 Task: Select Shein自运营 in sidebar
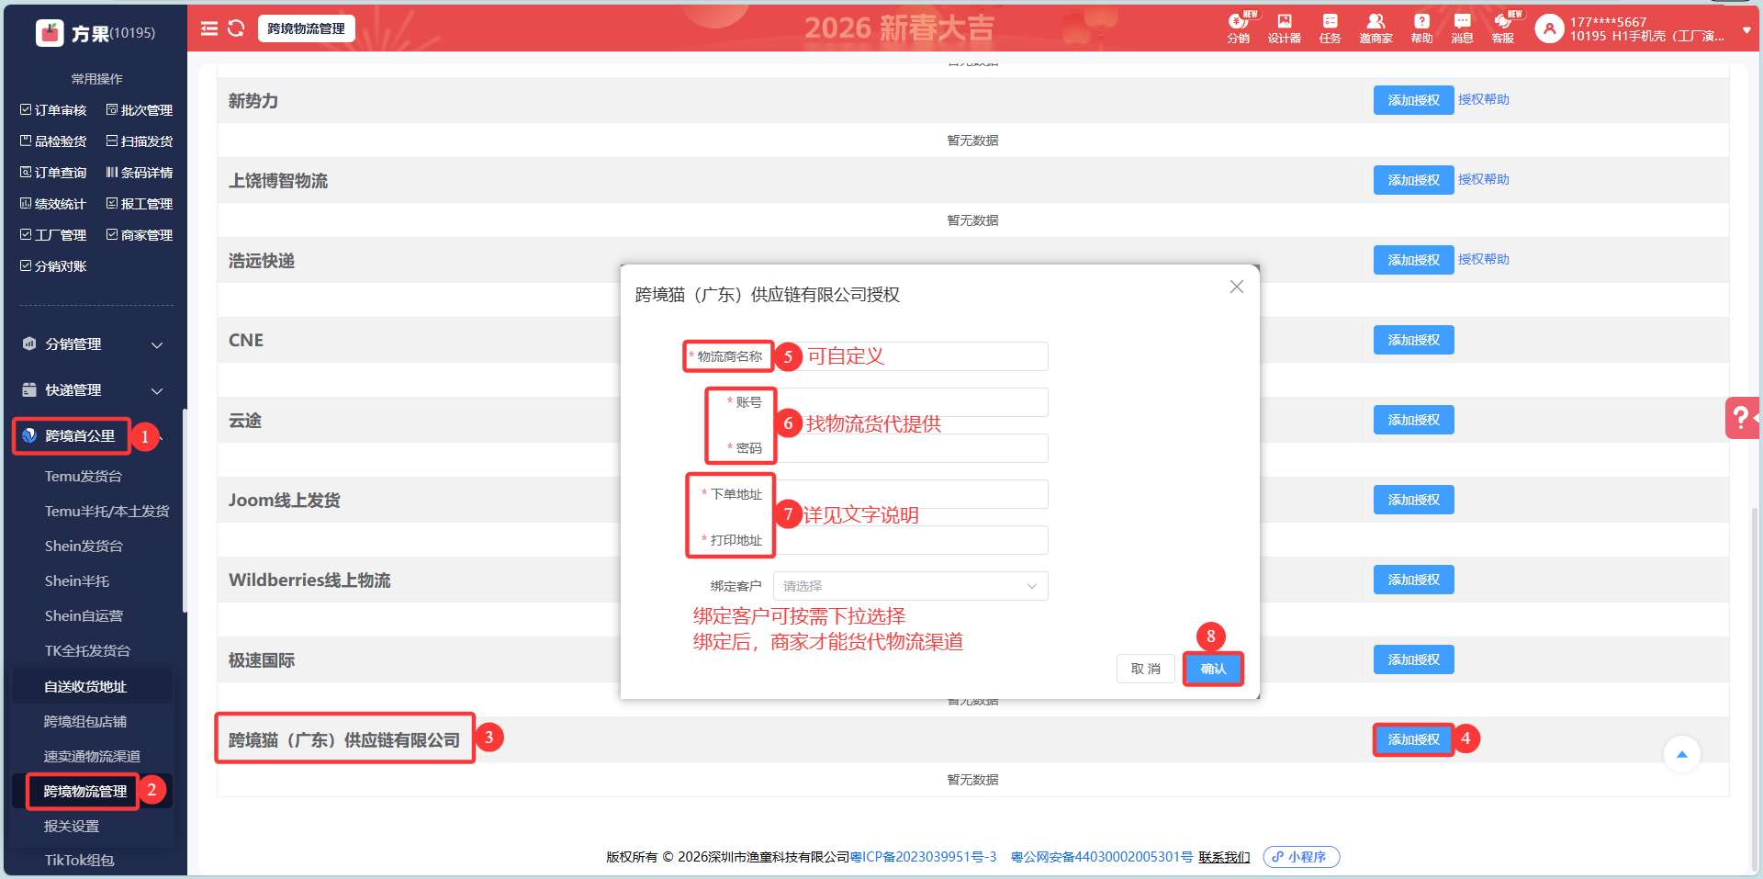pos(84,616)
